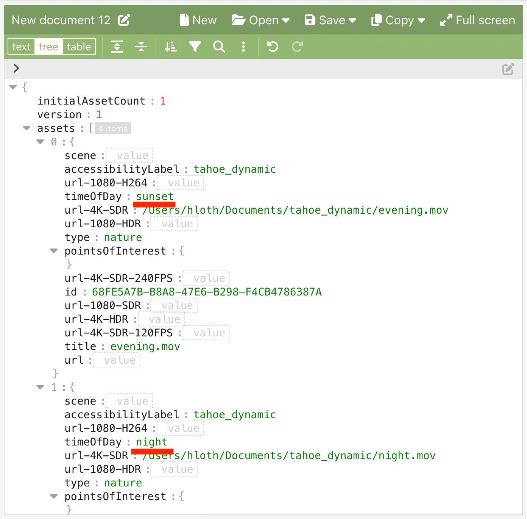Edit accessibilityLabel value in asset 1
This screenshot has height=519, width=527.
[235, 414]
